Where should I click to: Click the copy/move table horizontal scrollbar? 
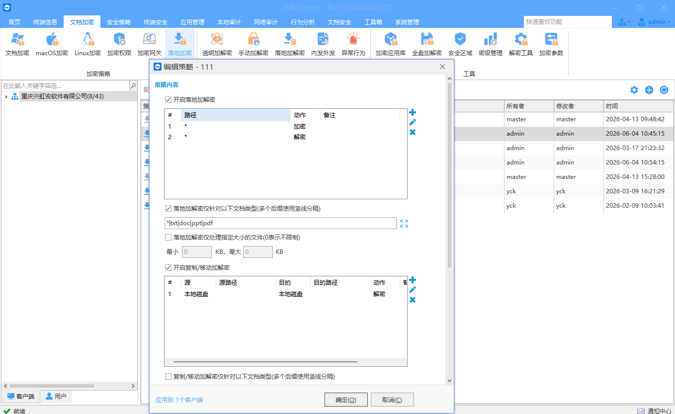click(265, 362)
